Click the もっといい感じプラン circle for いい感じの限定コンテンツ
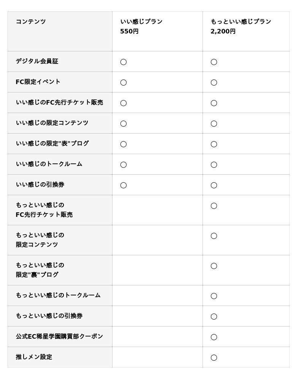Screen dimensions: 304x379 [214, 124]
